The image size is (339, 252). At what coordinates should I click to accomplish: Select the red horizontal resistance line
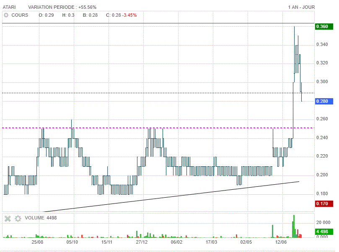[158, 23]
